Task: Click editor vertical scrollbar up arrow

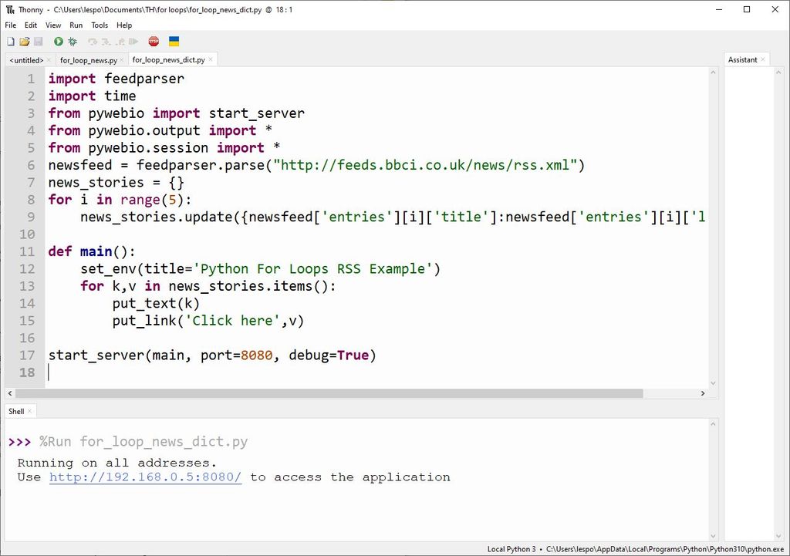Action: coord(713,72)
